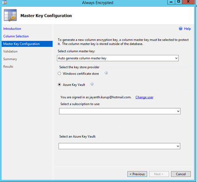Click the info icon beside Windows certificate store
197x182 pixels.
106,73
